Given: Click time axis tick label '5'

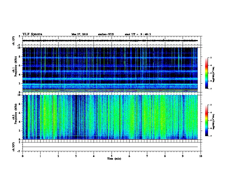Looking at the screenshot, I should pos(112,156).
